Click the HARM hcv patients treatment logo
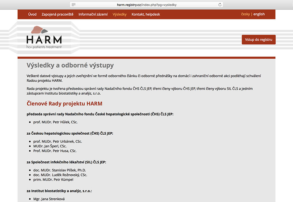The image size is (293, 202). pos(44,37)
